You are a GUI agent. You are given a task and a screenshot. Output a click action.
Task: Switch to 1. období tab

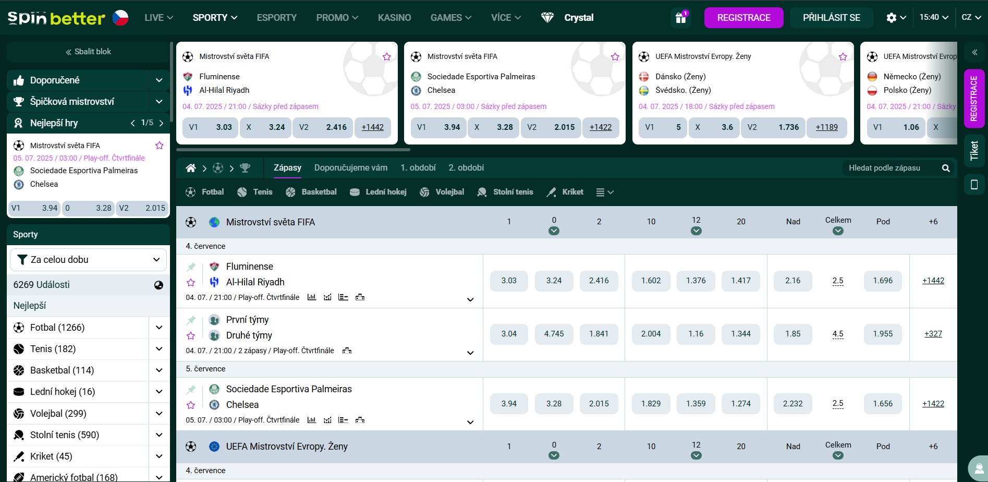click(x=418, y=168)
